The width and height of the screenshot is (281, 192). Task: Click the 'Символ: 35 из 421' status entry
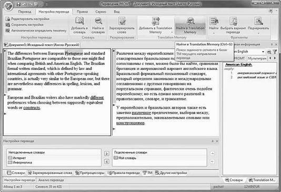pyautogui.click(x=48, y=187)
